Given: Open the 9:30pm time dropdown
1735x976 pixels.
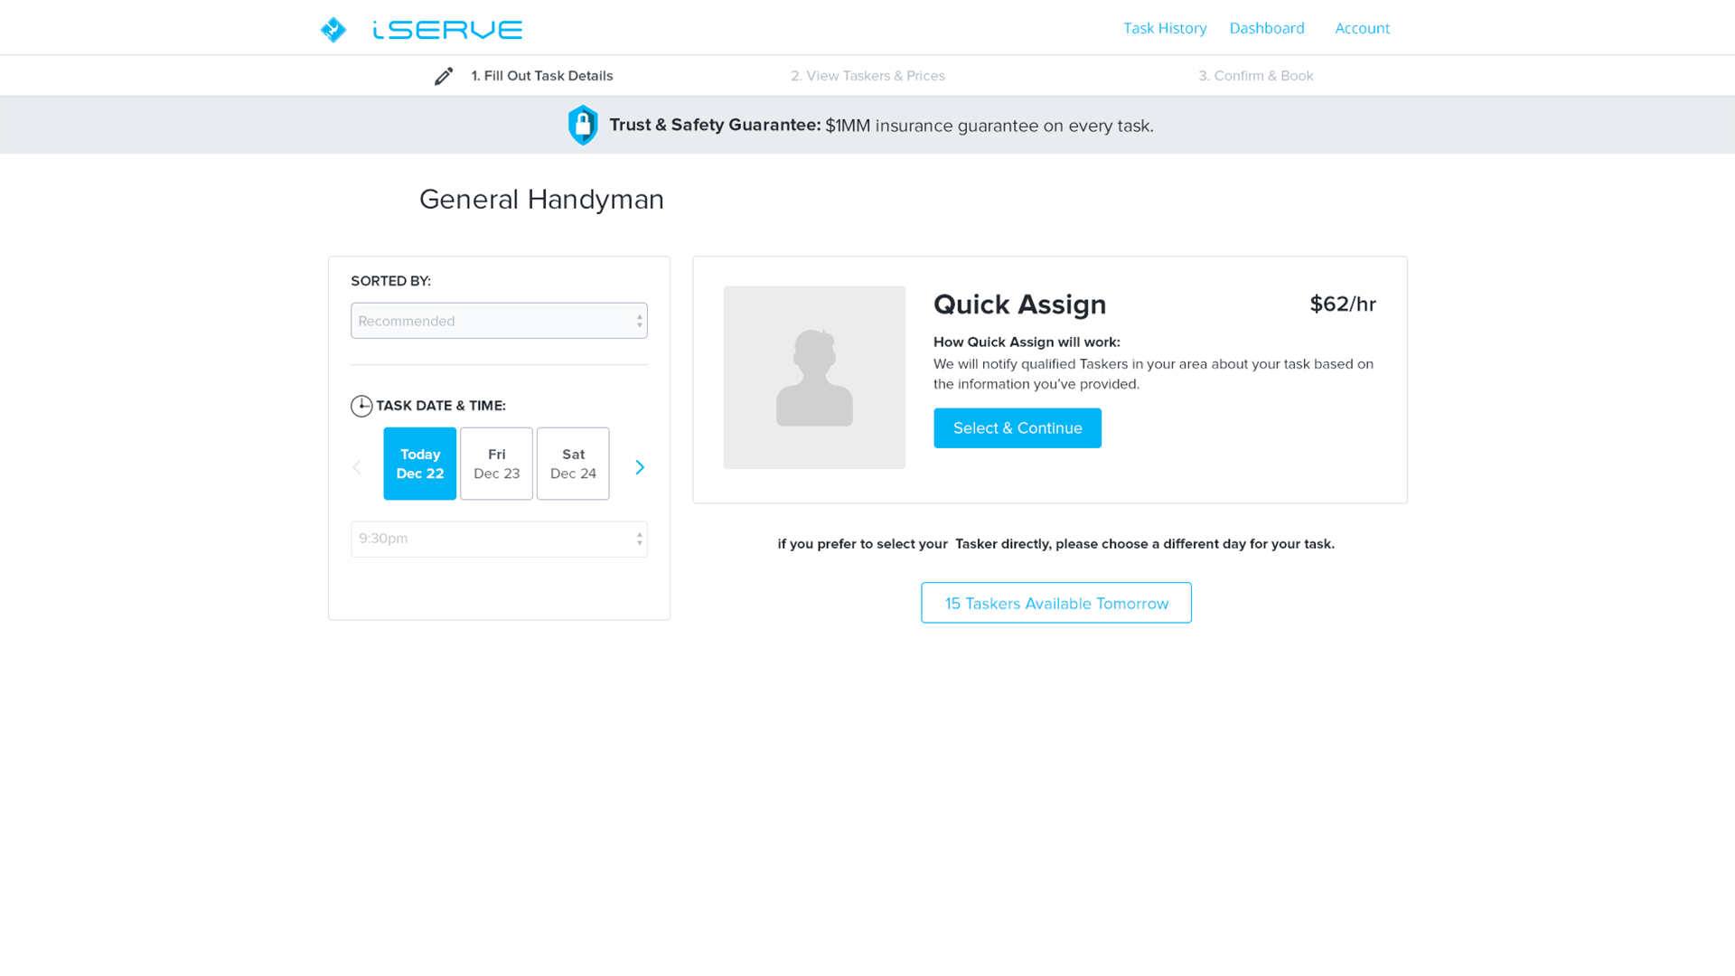Looking at the screenshot, I should [x=499, y=539].
